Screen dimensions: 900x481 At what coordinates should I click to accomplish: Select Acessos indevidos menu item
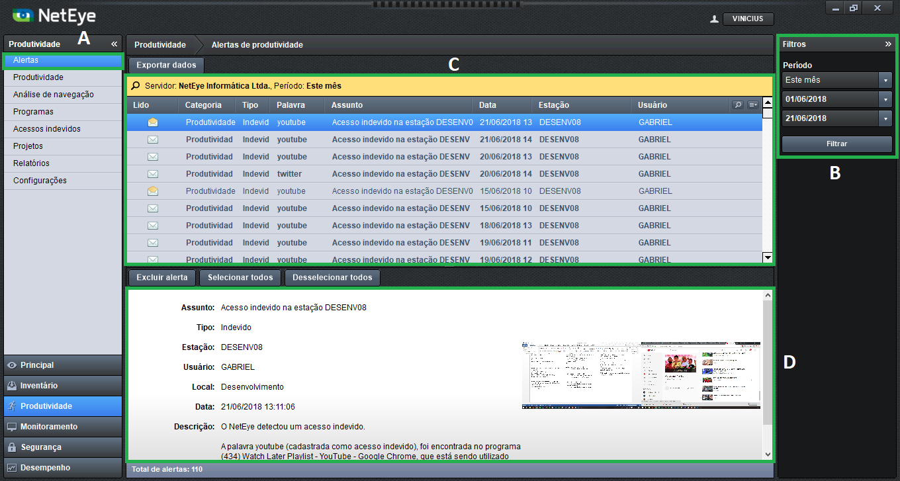[47, 129]
